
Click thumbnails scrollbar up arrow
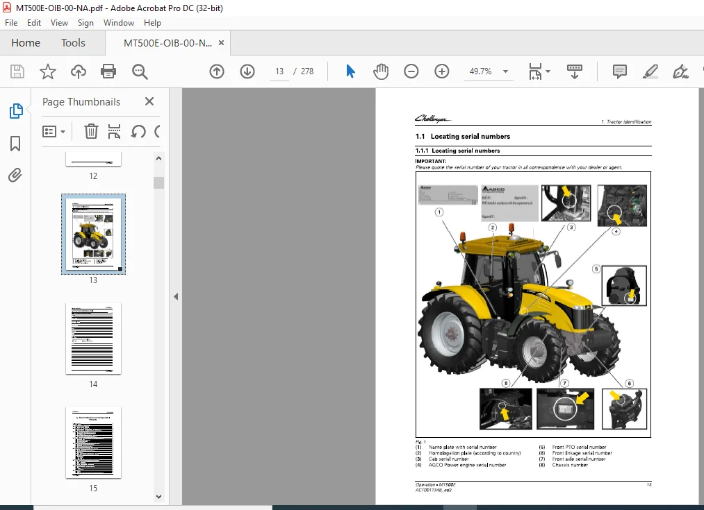(x=158, y=158)
